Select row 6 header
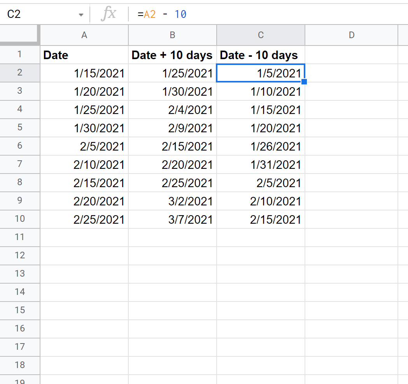 click(19, 146)
